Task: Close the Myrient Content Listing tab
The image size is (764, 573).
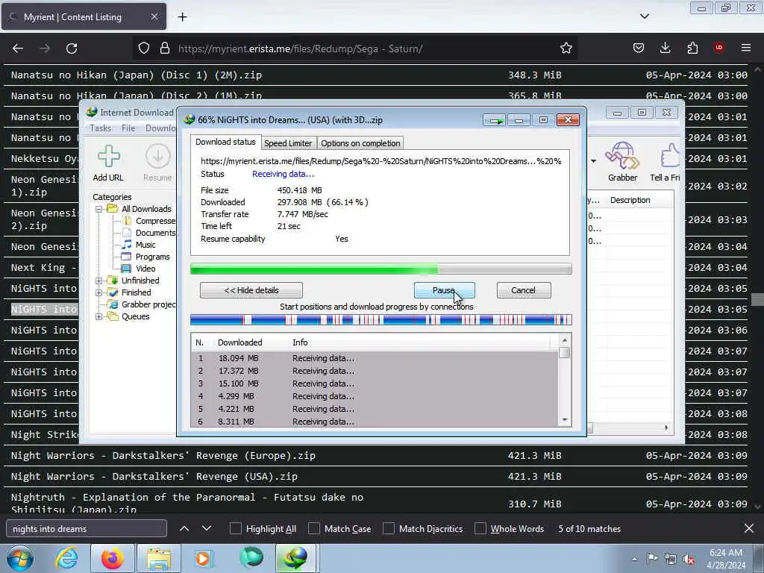Action: coord(154,16)
